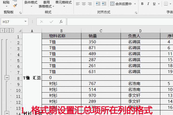Click the borders icon
173x115 pixels.
pyautogui.click(x=166, y=4)
